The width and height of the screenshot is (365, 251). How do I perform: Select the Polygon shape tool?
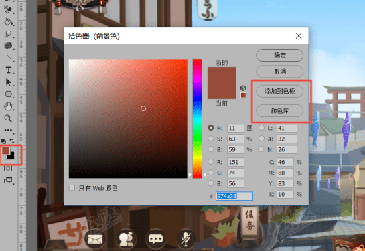pyautogui.click(x=8, y=94)
